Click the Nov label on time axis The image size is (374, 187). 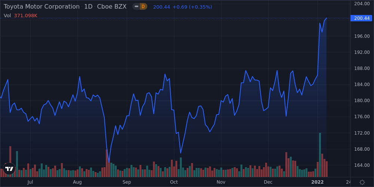221,182
